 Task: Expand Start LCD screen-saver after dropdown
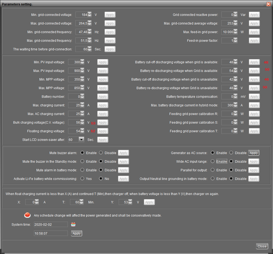(x=81, y=139)
